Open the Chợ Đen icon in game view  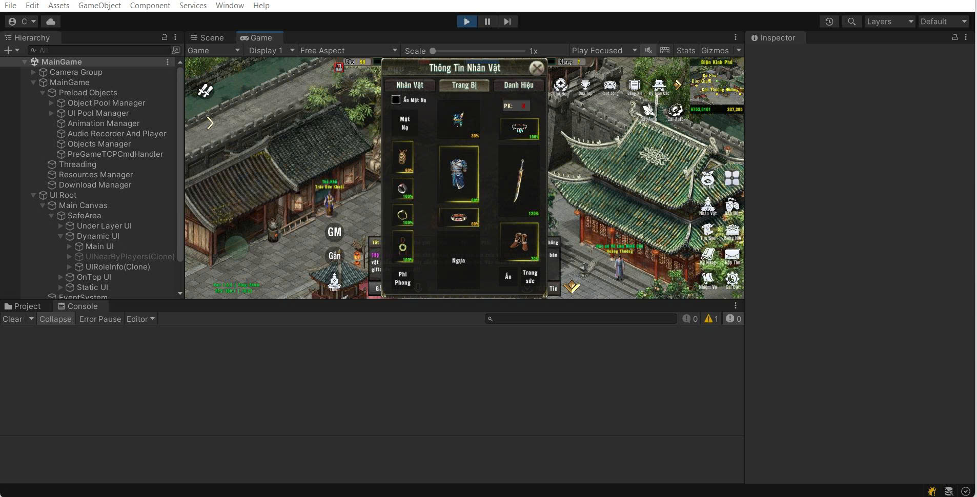pos(561,86)
